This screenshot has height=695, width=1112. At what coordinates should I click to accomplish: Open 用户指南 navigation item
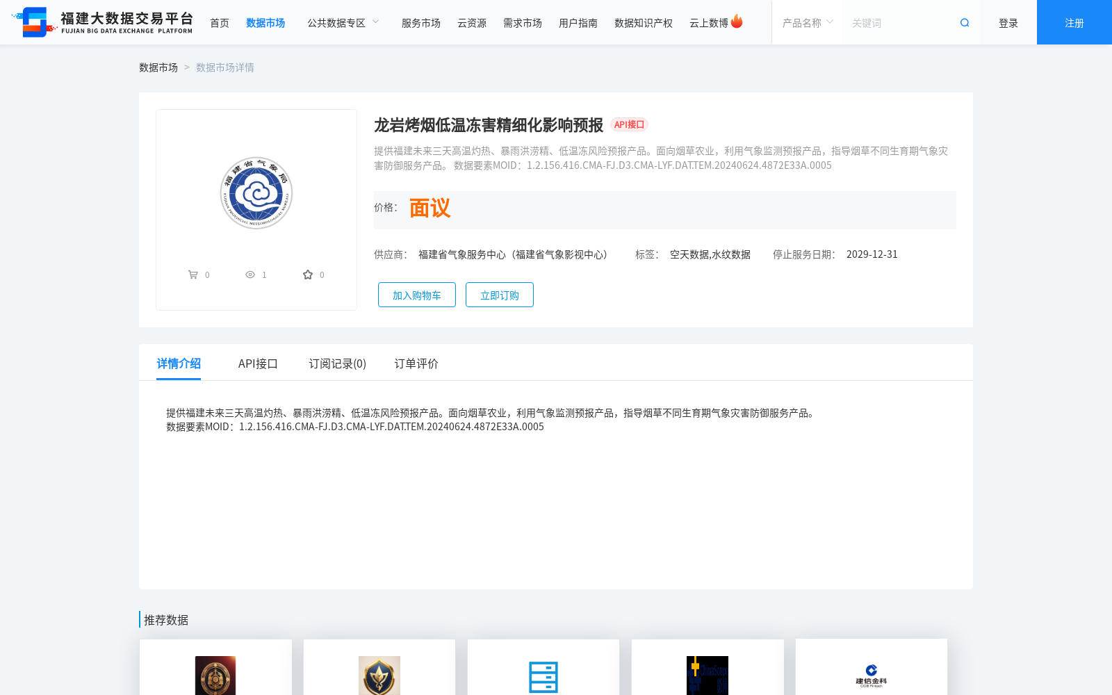coord(578,23)
